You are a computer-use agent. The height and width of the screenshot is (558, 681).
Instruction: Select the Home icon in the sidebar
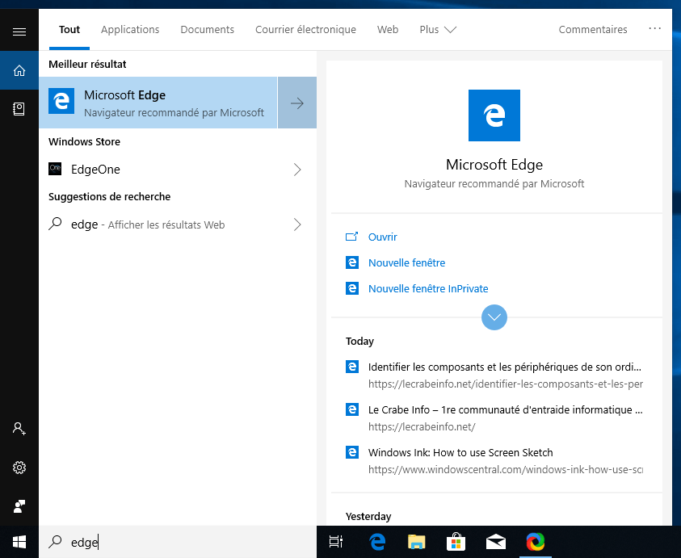(19, 70)
